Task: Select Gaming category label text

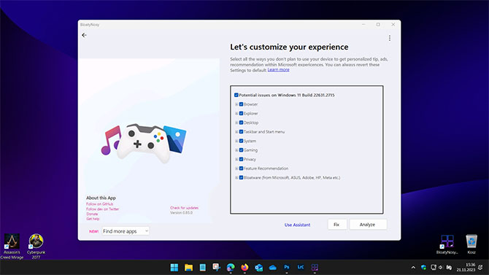Action: (251, 150)
